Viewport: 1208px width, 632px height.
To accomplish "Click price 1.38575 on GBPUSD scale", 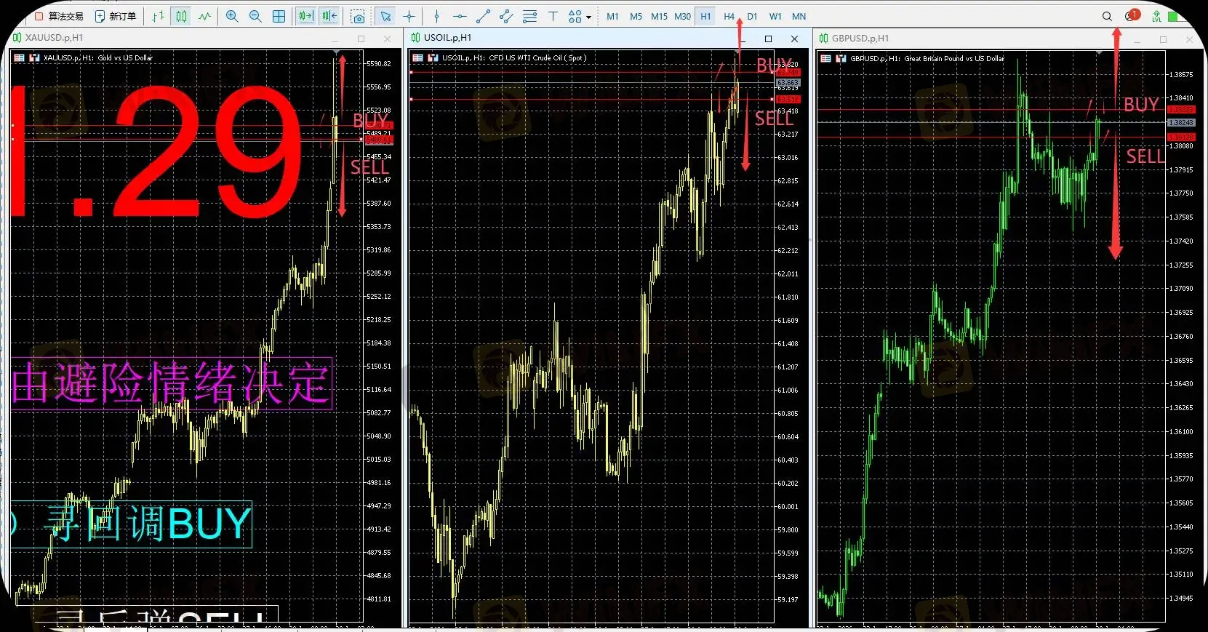I will pos(1181,74).
